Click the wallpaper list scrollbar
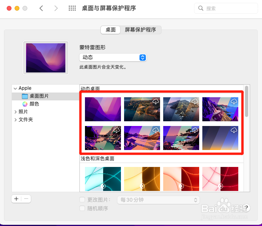Screen dimensions: 262x226 tap(247, 101)
